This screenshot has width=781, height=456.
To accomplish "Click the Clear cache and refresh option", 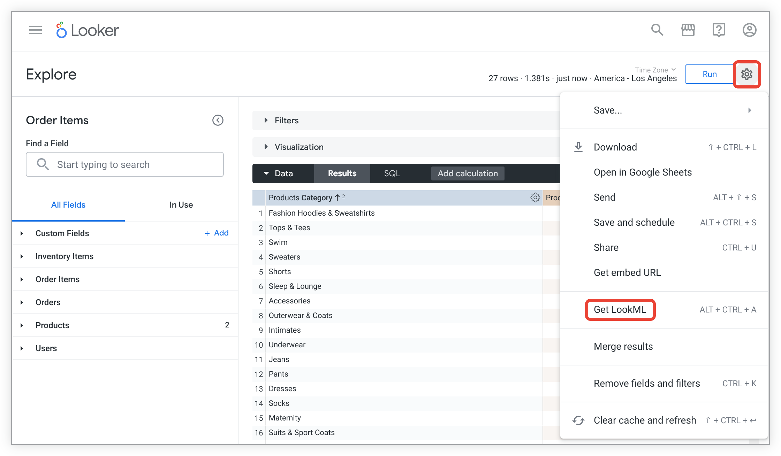I will click(644, 420).
